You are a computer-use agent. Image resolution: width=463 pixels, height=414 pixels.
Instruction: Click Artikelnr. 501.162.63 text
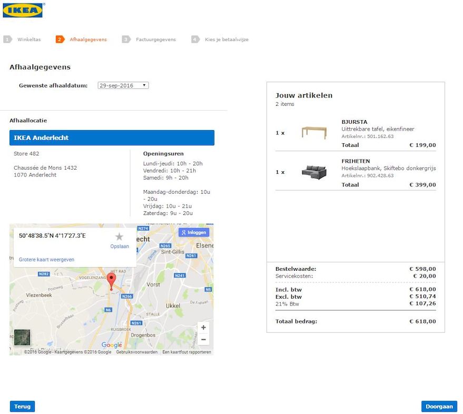[367, 136]
